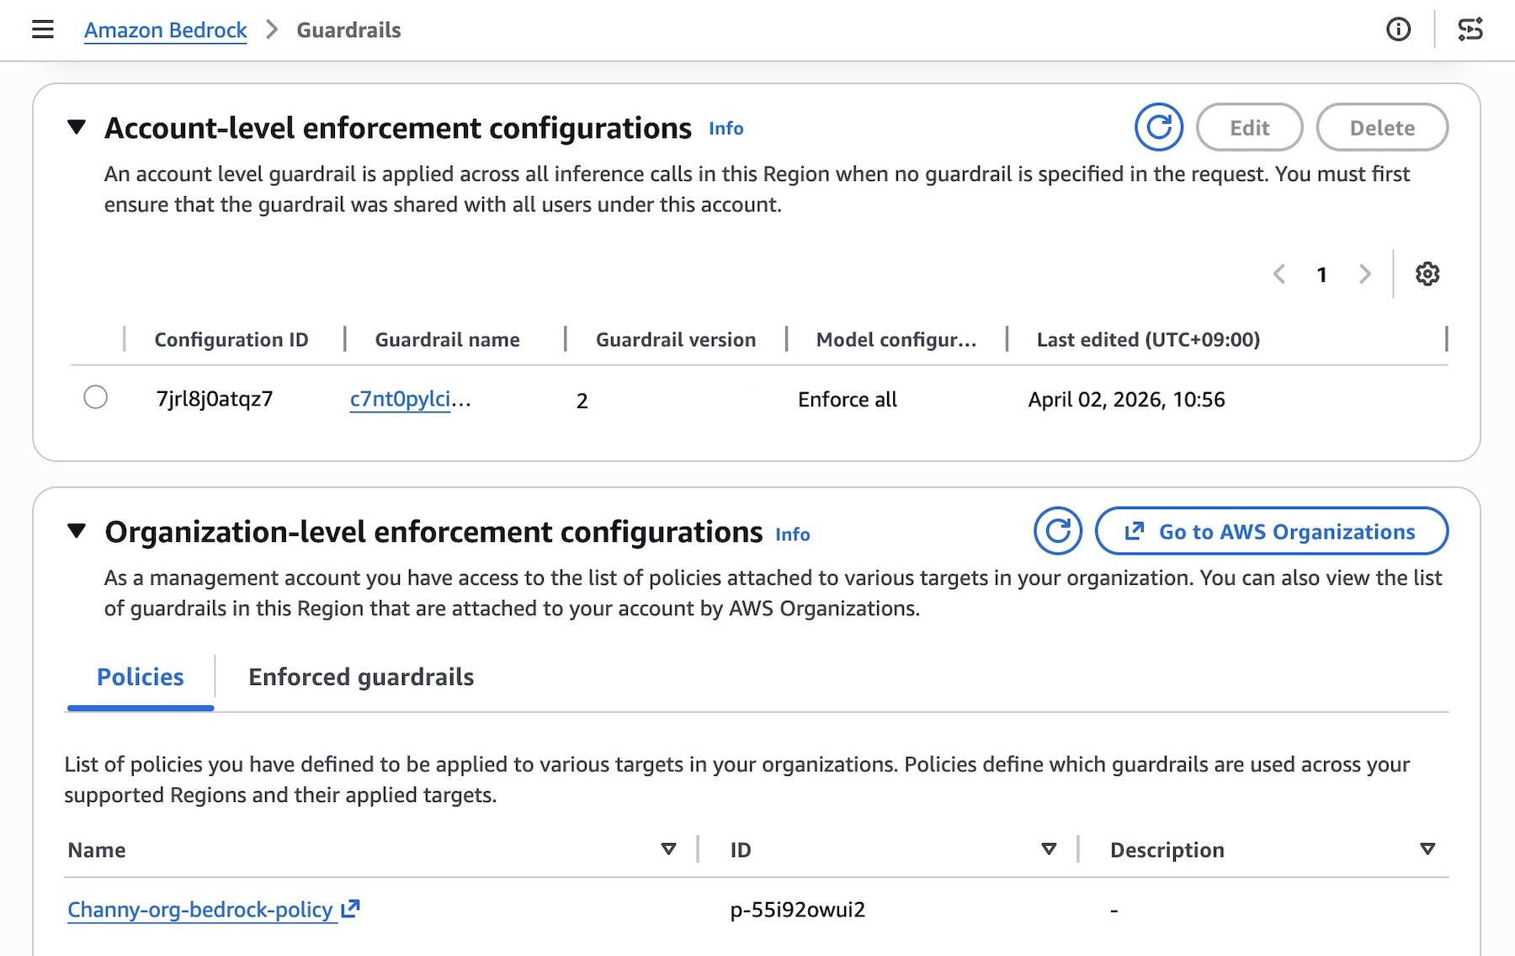The image size is (1515, 956).
Task: Collapse Organization-level enforcement configurations section
Action: coord(77,531)
